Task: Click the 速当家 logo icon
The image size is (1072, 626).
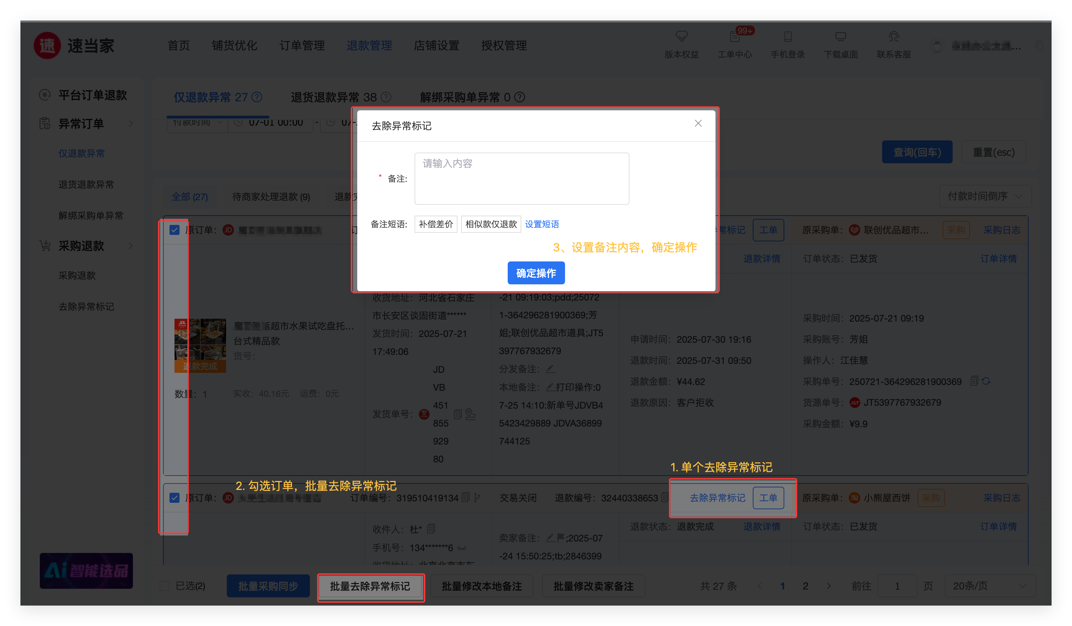Action: pyautogui.click(x=47, y=45)
